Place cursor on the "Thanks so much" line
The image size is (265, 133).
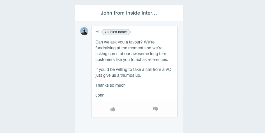click(x=110, y=85)
